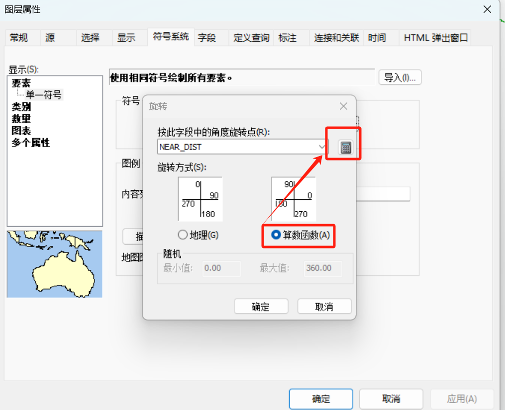Viewport: 505px width, 410px height.
Task: Open the 定义查询 tab
Action: (x=251, y=37)
